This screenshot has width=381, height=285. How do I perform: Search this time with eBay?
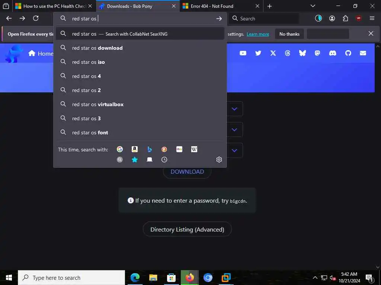point(179,149)
